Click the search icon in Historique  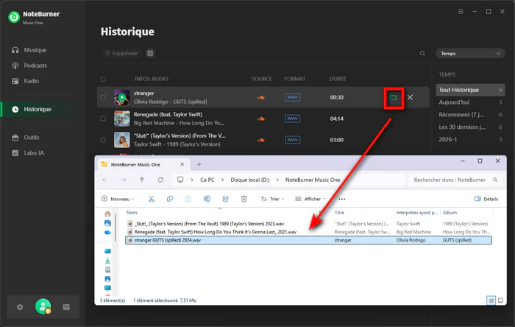click(x=422, y=54)
